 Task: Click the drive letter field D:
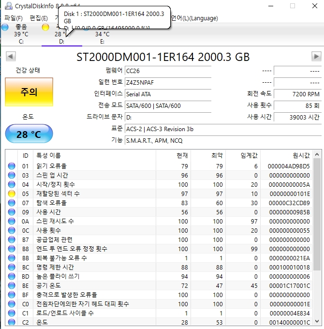tap(168, 117)
